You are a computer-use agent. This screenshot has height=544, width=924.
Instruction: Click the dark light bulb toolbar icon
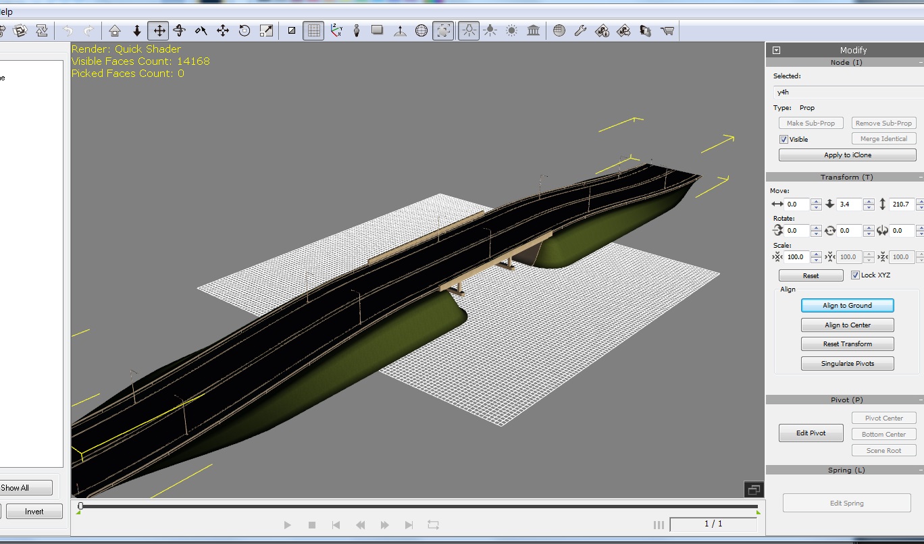(490, 30)
